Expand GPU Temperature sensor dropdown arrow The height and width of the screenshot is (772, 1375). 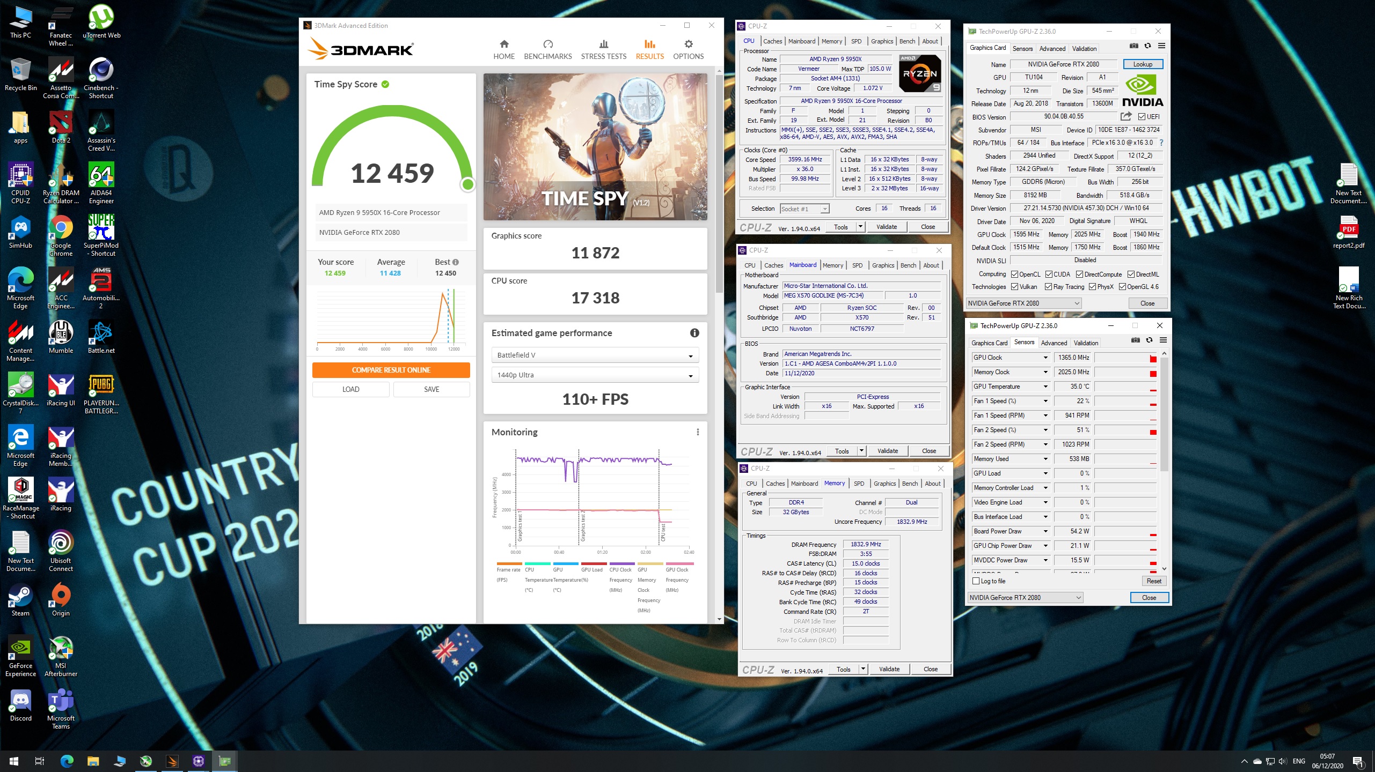(1045, 387)
